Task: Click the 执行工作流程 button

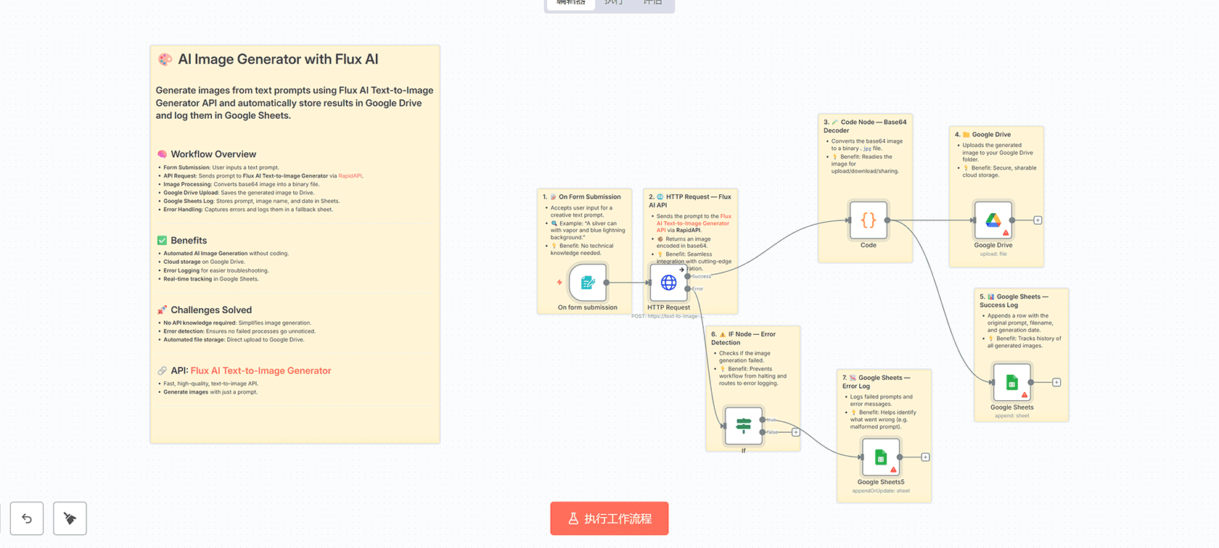Action: pyautogui.click(x=609, y=518)
